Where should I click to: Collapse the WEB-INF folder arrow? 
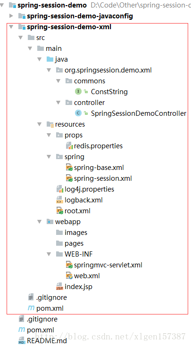(49, 254)
